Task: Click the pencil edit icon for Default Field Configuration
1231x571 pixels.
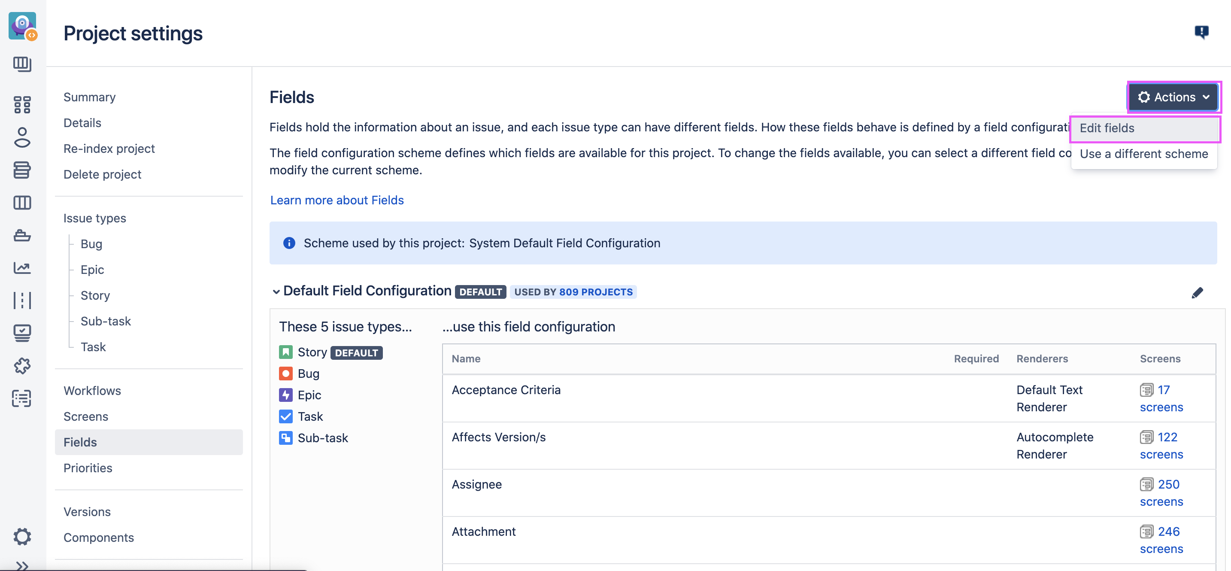Action: tap(1197, 292)
